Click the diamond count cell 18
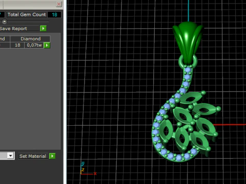 coord(17,45)
